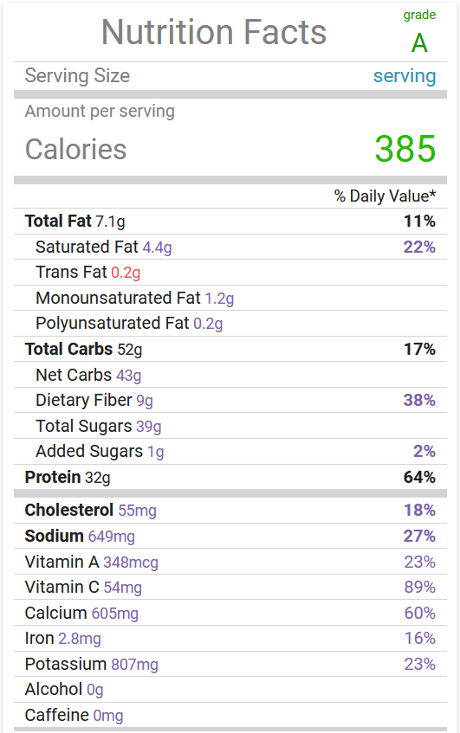Click Sodium 649mg value
Image resolution: width=460 pixels, height=733 pixels.
pos(112,537)
